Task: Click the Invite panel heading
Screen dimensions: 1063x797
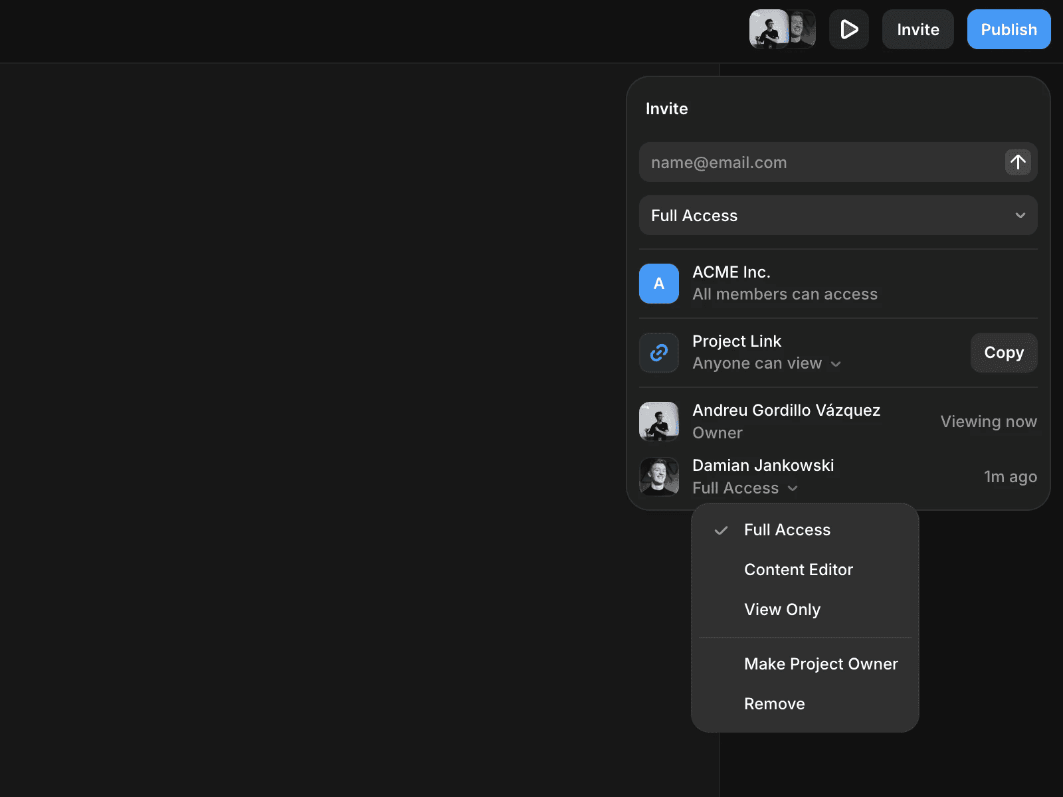Action: click(667, 109)
